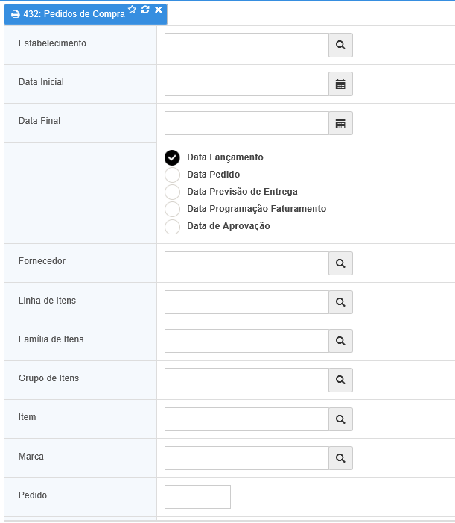Viewport: 455px width, 523px height.
Task: Select Data Previsão de Entrega option
Action: coord(173,192)
